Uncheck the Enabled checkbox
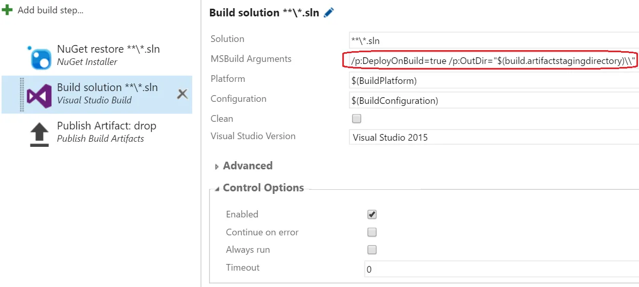The image size is (639, 287). pos(372,214)
